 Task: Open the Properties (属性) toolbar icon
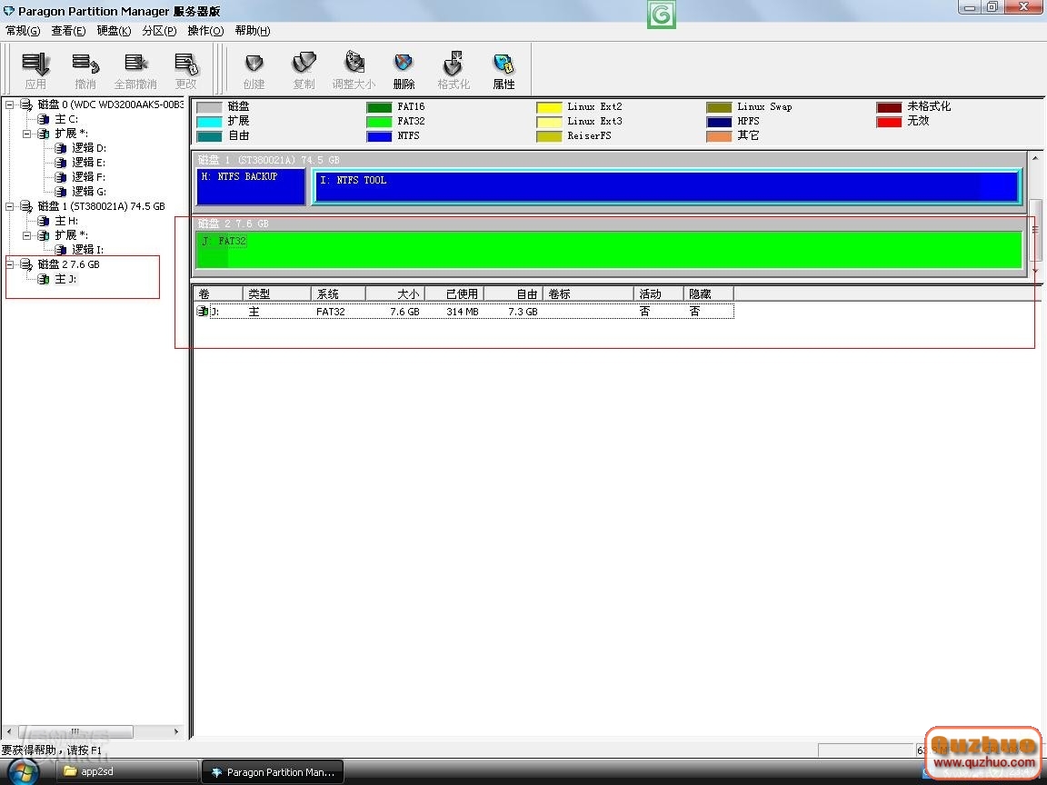[504, 65]
